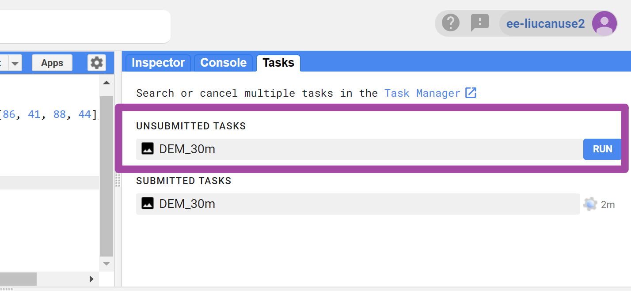Expand the dropdown arrow left of Apps
The height and width of the screenshot is (291, 631).
(15, 63)
